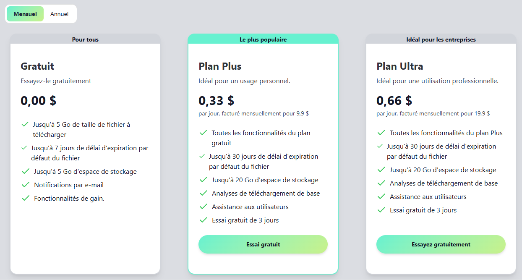Click checkmark by Plan Ultra Analyses de téléchargement
The image size is (522, 280).
pos(381,183)
